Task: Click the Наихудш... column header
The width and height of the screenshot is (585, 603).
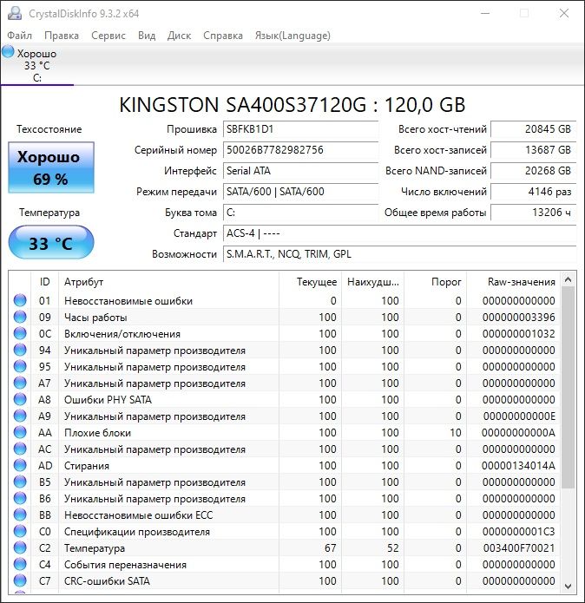Action: (372, 282)
